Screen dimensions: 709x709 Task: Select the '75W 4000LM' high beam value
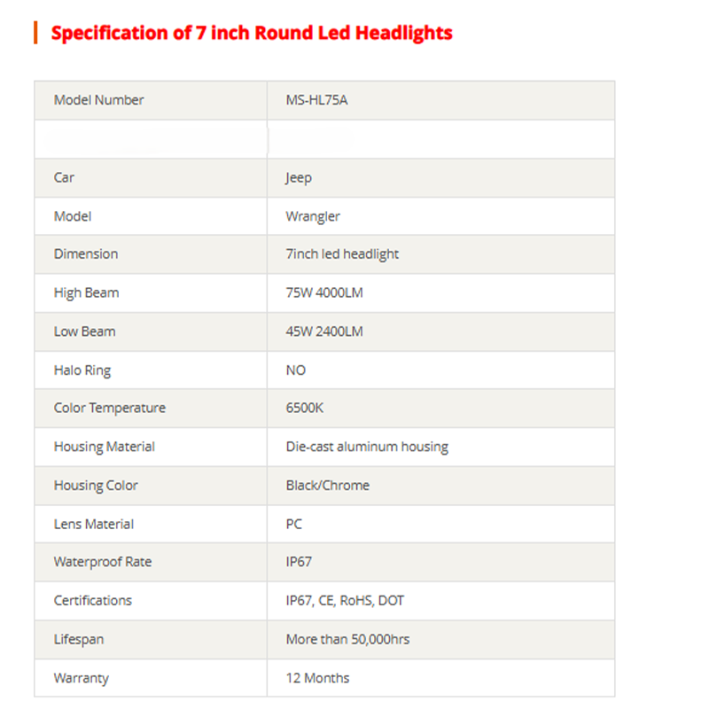coord(324,292)
